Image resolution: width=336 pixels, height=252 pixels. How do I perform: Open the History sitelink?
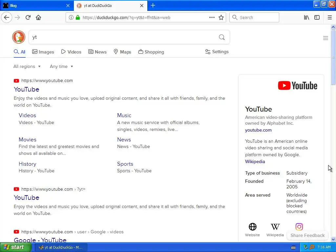(x=28, y=164)
